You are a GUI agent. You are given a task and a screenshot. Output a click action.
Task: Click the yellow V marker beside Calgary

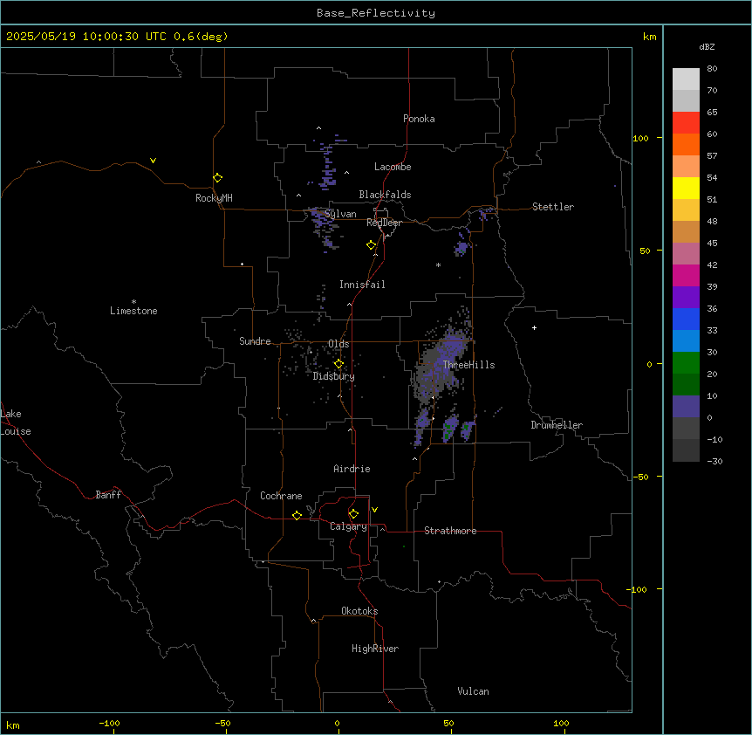click(374, 510)
